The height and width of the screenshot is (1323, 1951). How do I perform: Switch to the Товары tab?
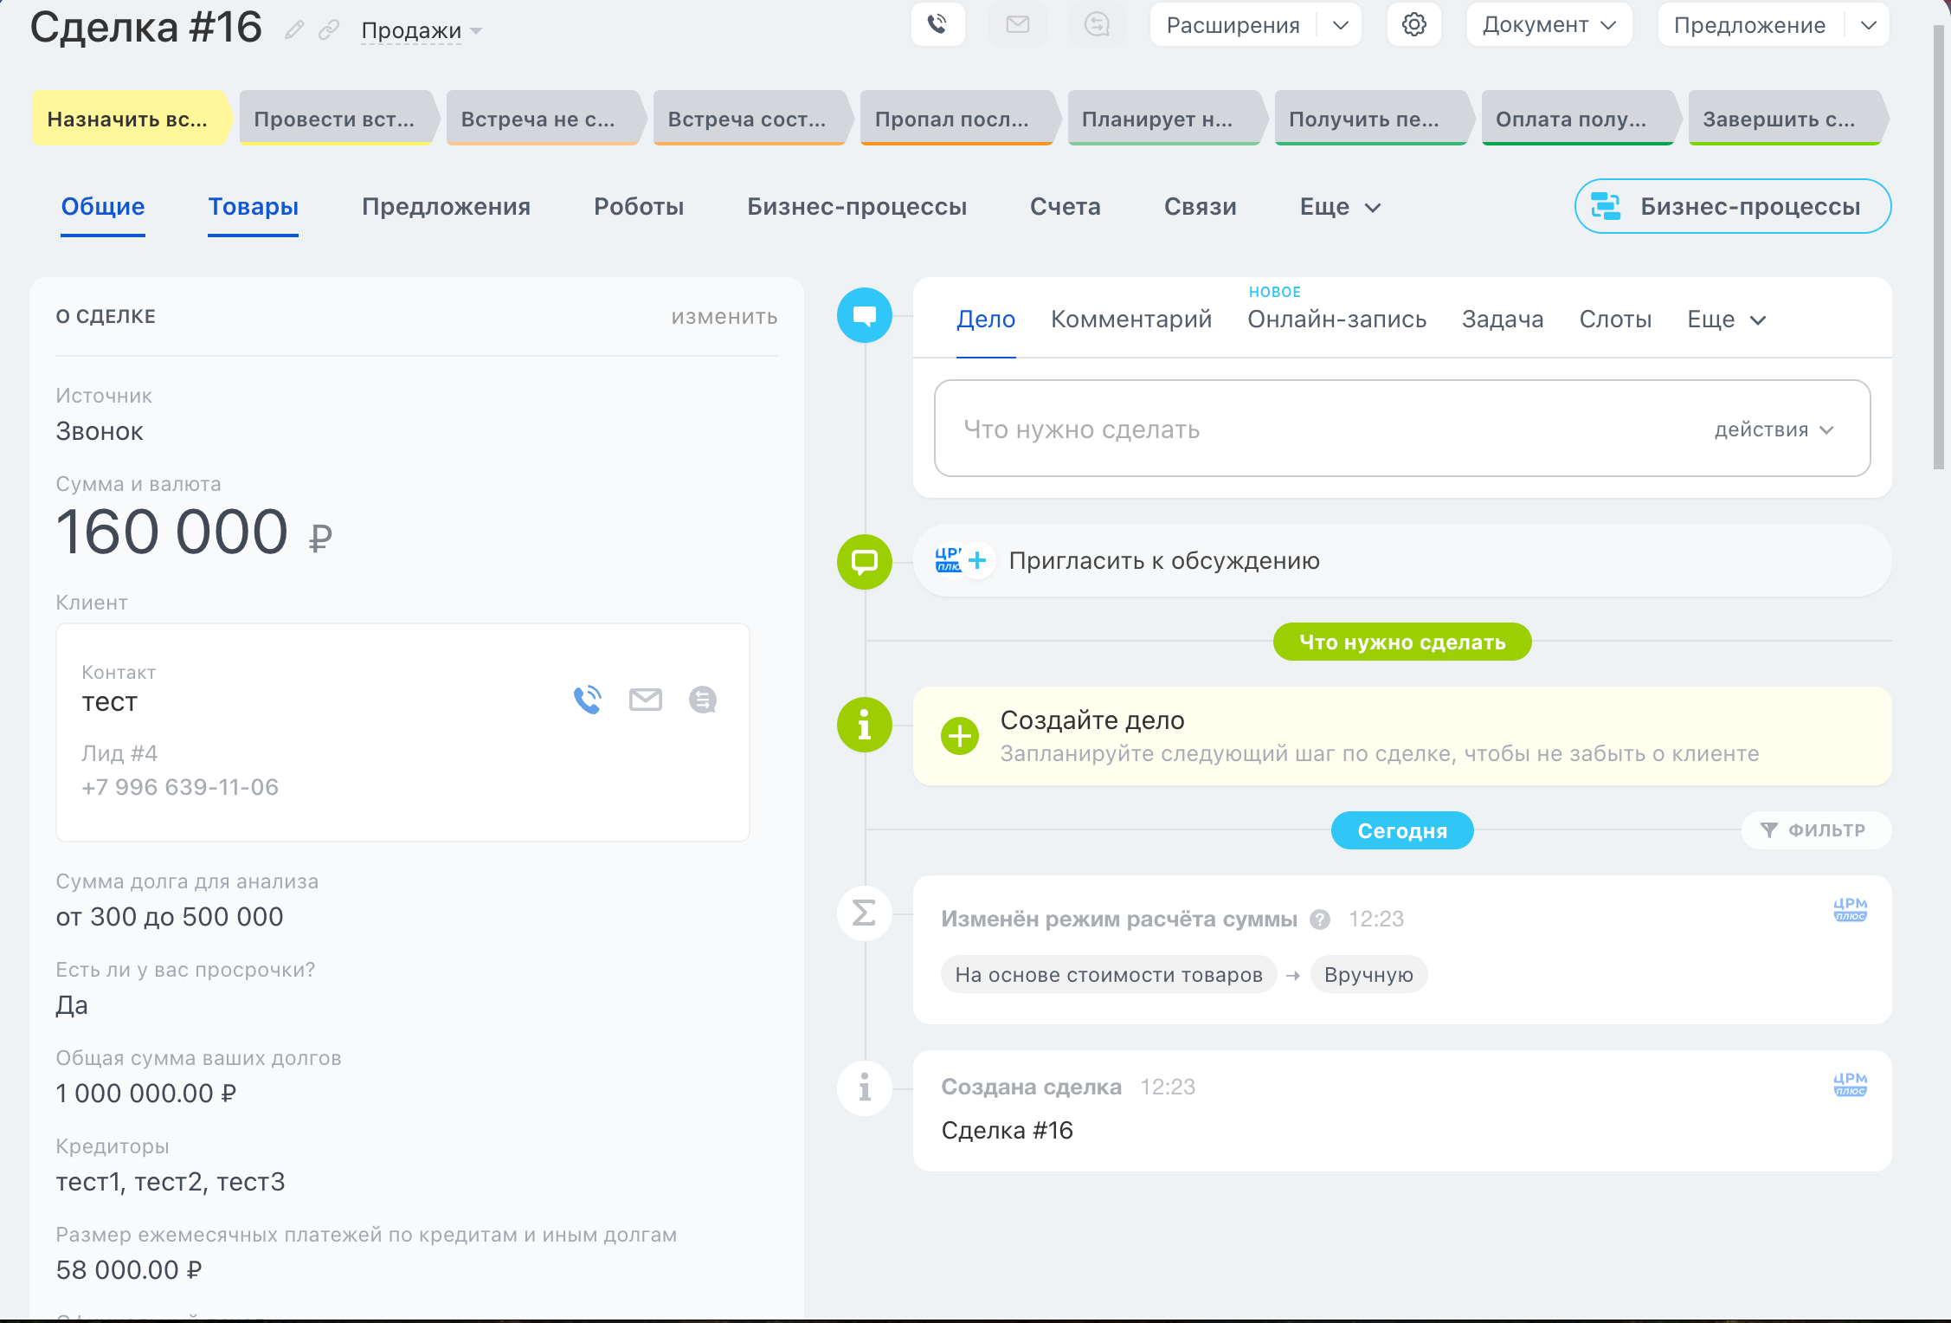click(253, 207)
